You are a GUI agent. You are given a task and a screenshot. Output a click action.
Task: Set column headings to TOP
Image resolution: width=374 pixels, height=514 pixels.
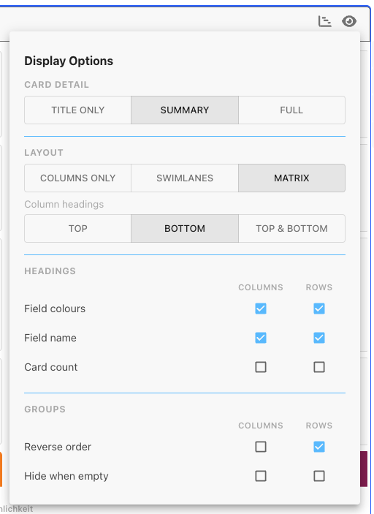point(78,228)
